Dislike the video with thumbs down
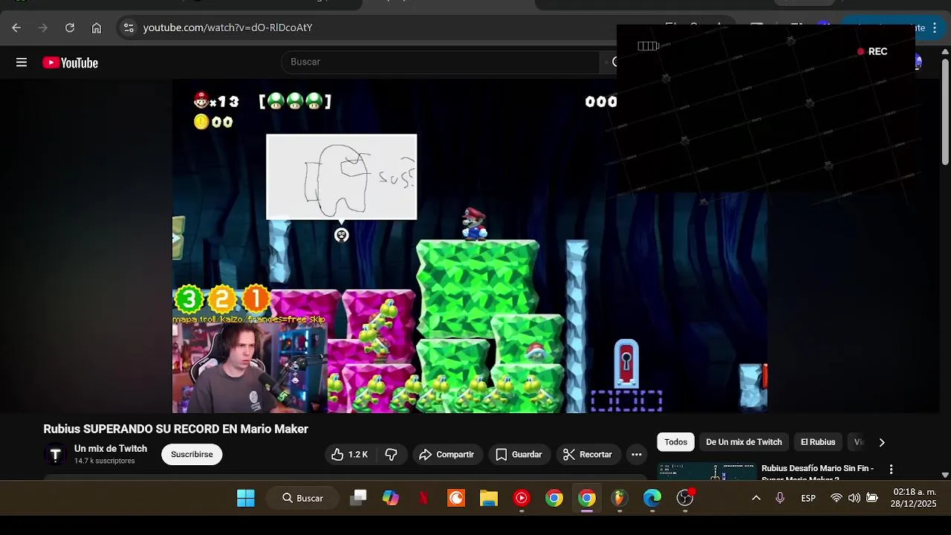Viewport: 951px width, 535px height. [392, 455]
